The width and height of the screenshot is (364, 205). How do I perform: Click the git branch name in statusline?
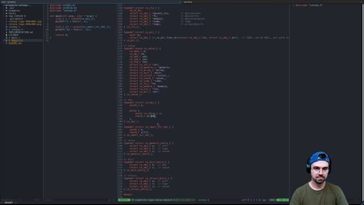(x=155, y=200)
